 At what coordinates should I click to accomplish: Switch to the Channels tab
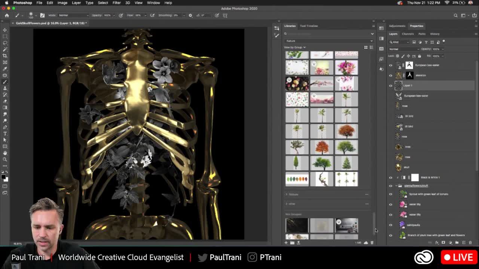coord(408,34)
